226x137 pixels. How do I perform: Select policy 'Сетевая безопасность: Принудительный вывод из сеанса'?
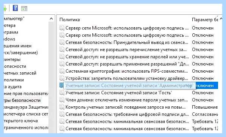(x=127, y=42)
